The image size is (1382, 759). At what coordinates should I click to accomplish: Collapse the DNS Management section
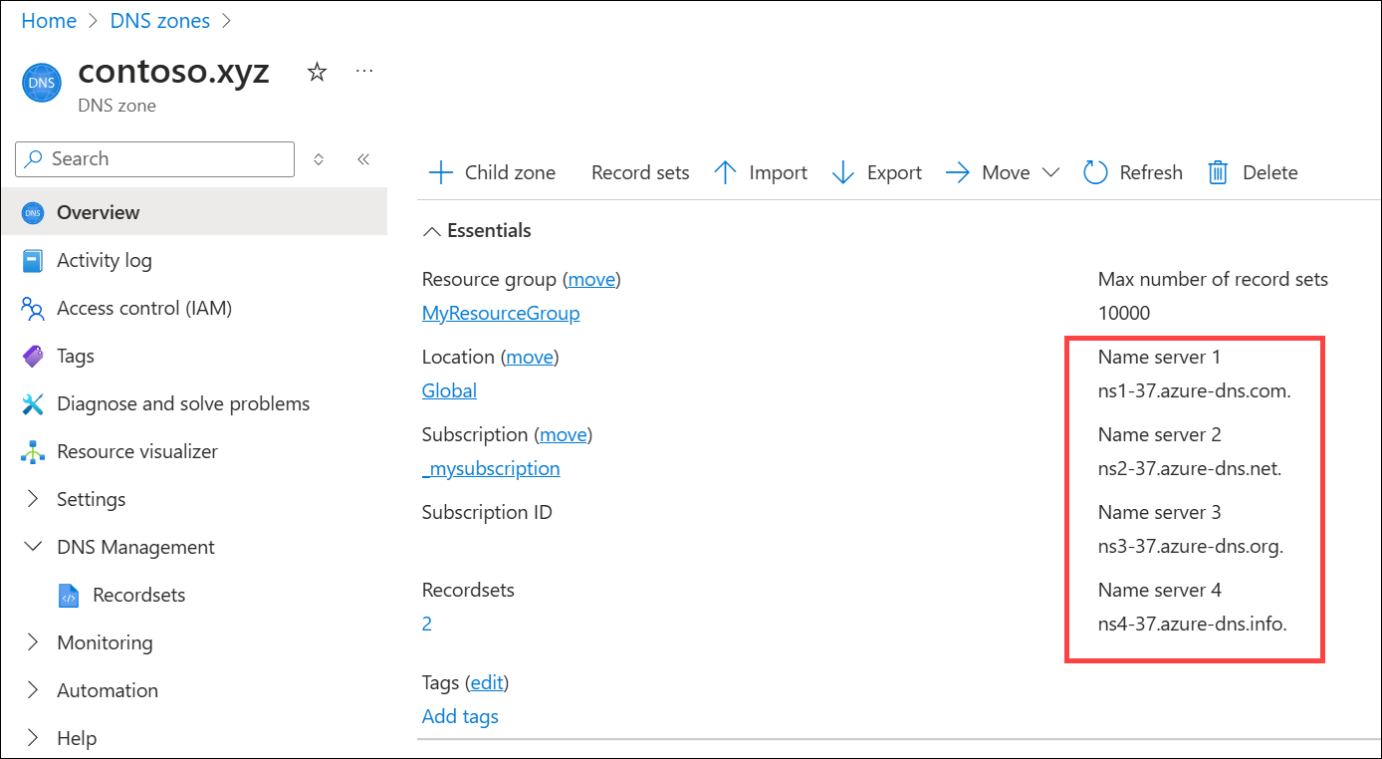tap(33, 547)
